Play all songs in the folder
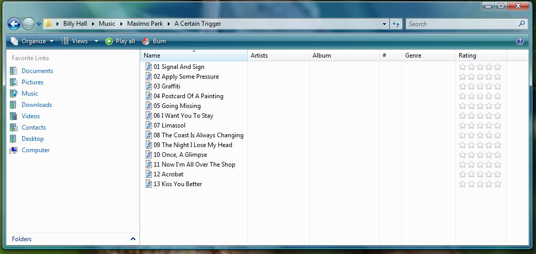Screen dimensions: 536x254 [x=120, y=41]
